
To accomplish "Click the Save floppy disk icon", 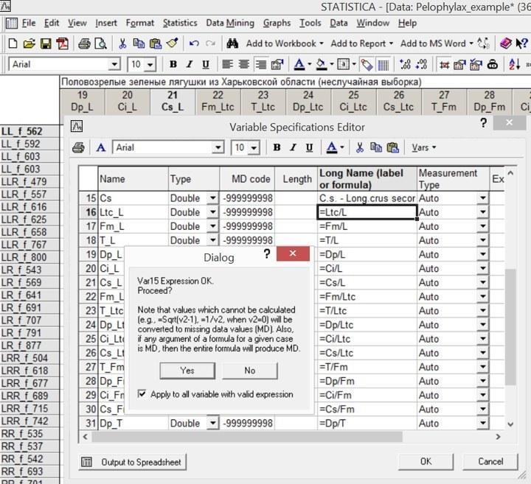I will coord(46,43).
